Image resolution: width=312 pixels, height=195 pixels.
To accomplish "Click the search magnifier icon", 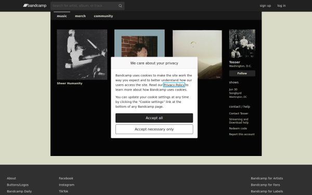I will [120, 6].
